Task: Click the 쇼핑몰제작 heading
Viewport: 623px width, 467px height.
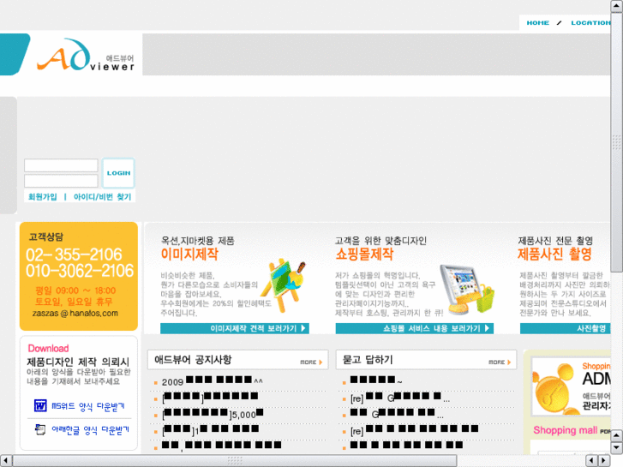Action: coord(364,254)
